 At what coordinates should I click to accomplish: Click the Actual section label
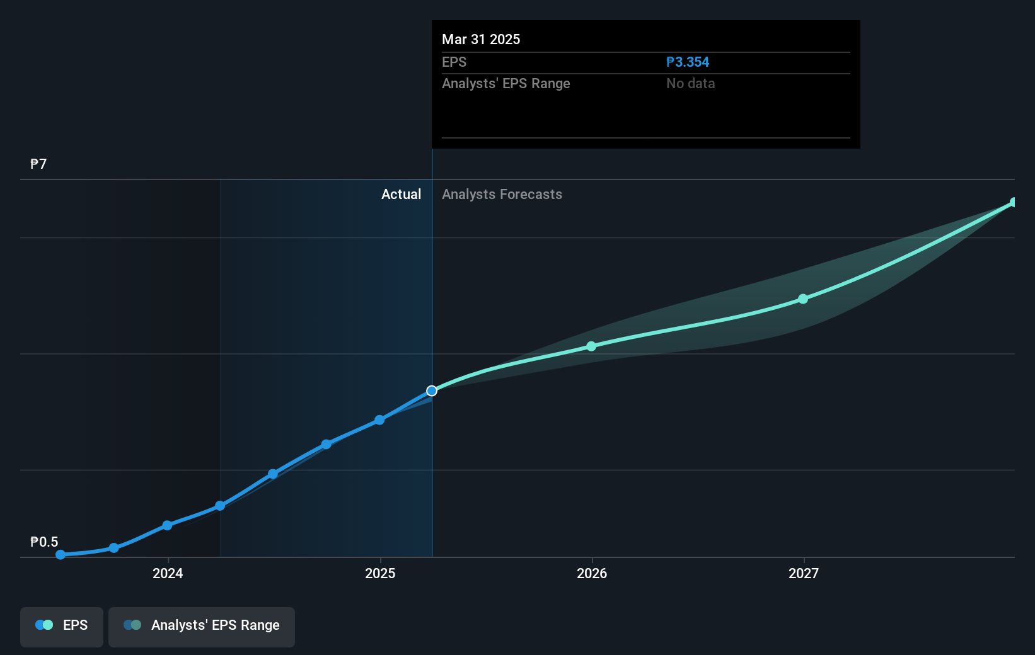coord(401,195)
